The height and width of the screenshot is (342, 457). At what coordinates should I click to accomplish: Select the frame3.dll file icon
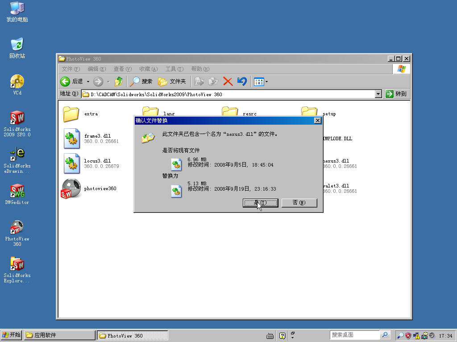[x=72, y=138]
